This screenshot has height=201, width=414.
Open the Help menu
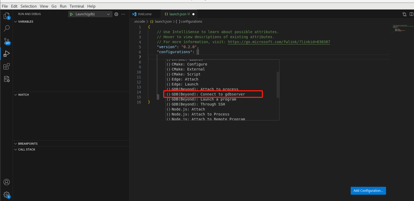tap(91, 6)
